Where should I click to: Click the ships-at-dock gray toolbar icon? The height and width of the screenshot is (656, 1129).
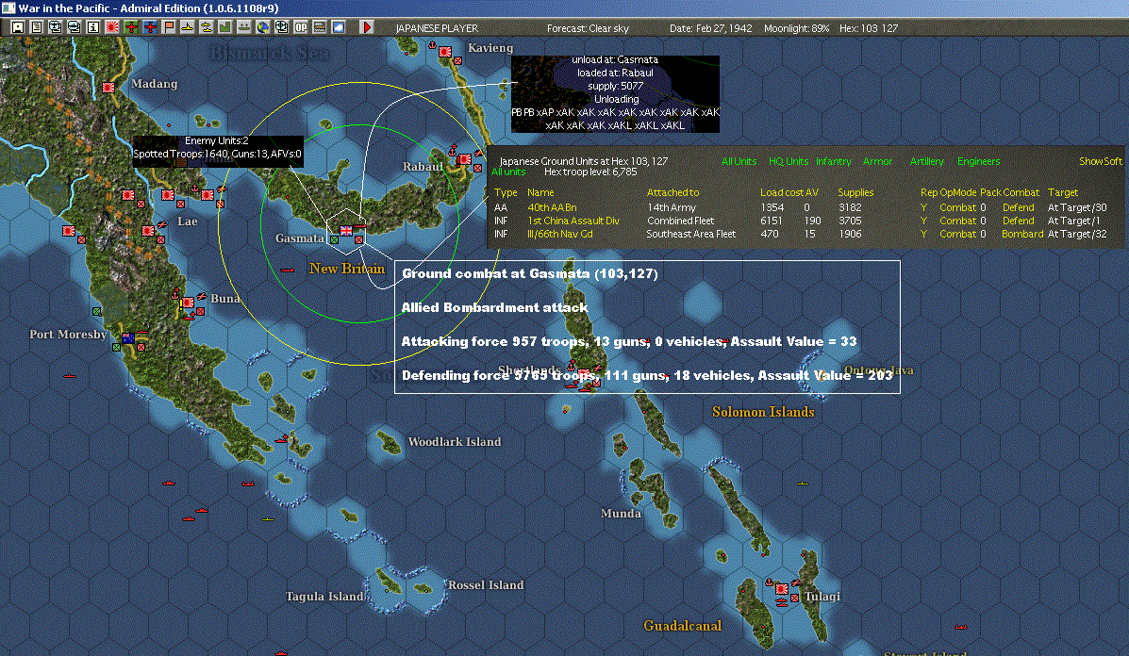pyautogui.click(x=244, y=27)
